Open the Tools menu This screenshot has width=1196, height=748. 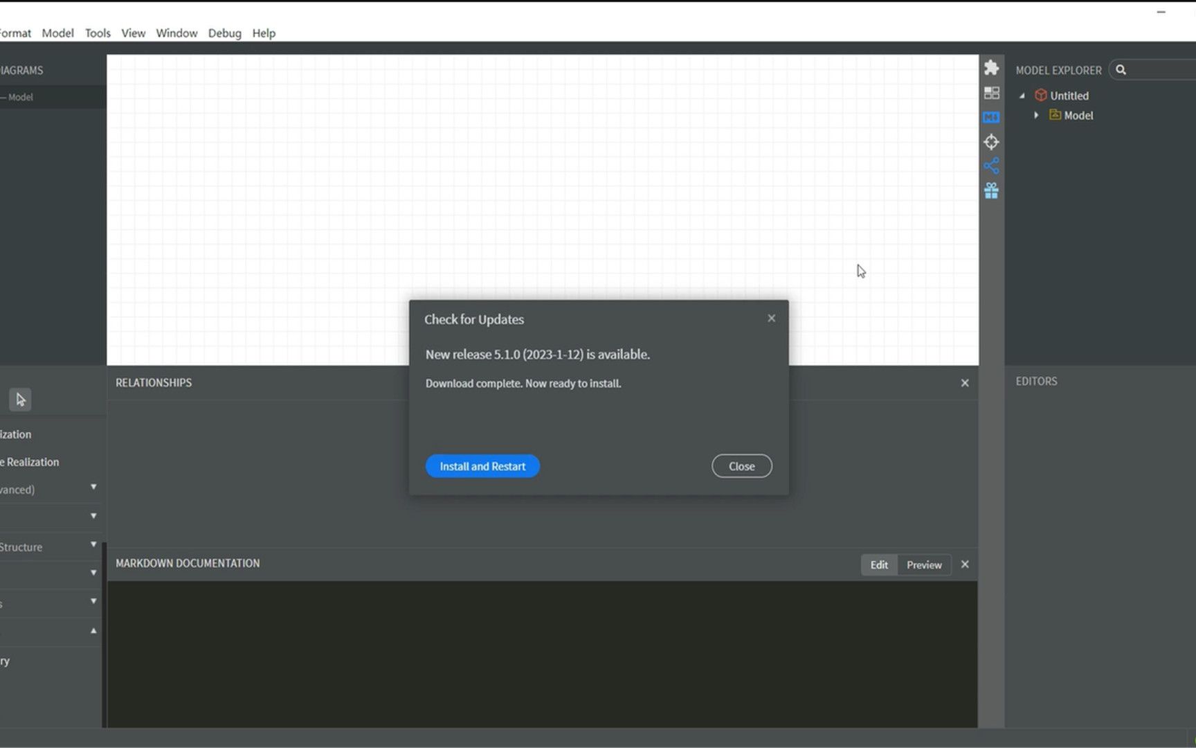click(x=97, y=33)
